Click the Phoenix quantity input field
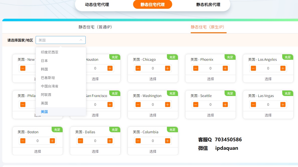The width and height of the screenshot is (298, 167). click(x=211, y=68)
